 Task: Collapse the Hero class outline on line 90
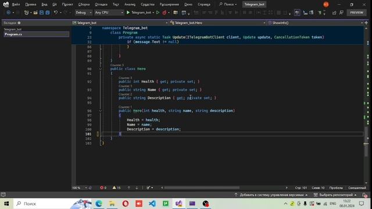tap(101, 69)
